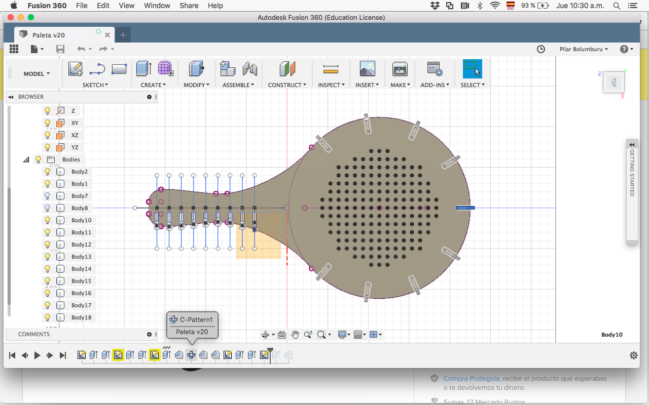Screen dimensions: 649x405
Task: Select the Create Form tool
Action: click(165, 69)
